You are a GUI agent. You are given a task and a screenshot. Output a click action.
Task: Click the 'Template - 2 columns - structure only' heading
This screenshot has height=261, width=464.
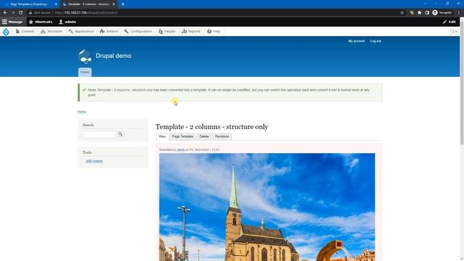click(x=212, y=127)
